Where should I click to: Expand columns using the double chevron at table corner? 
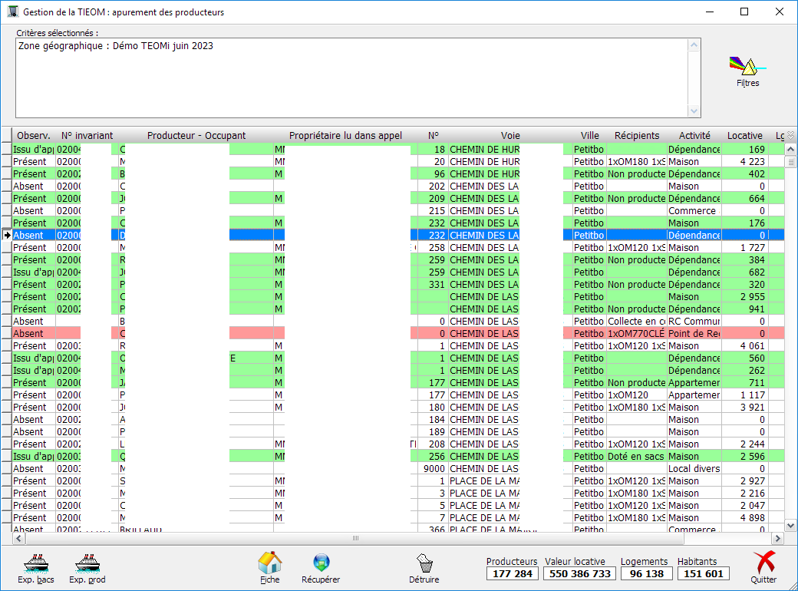[x=791, y=135]
